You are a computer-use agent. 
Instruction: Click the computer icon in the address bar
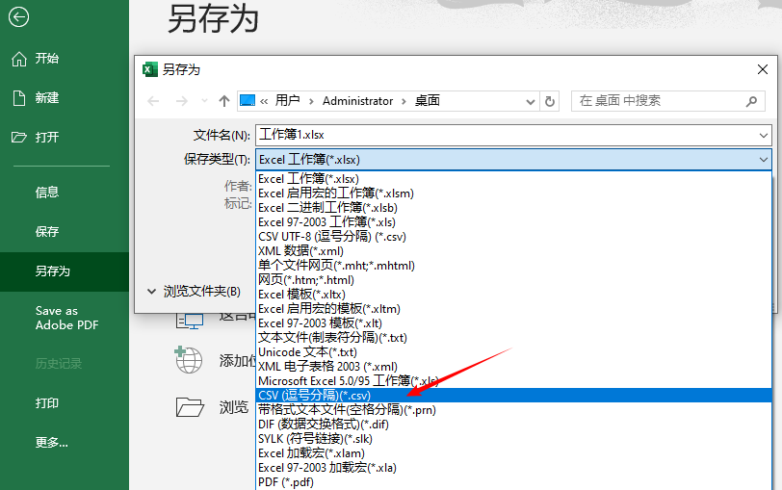[x=248, y=101]
